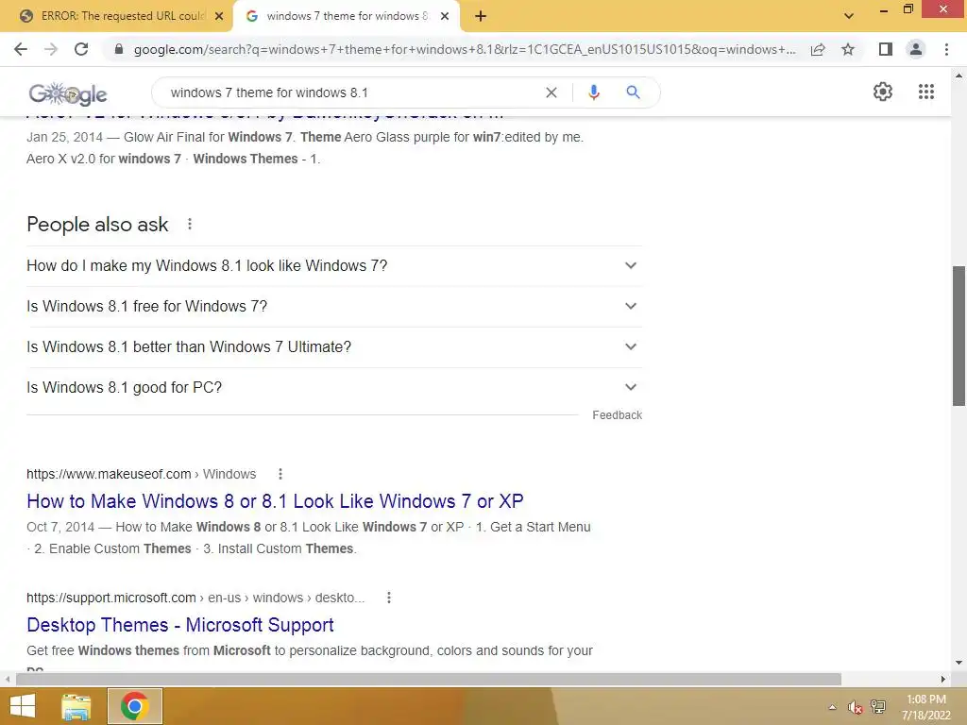Viewport: 967px width, 725px height.
Task: Reload the current page
Action: click(x=81, y=49)
